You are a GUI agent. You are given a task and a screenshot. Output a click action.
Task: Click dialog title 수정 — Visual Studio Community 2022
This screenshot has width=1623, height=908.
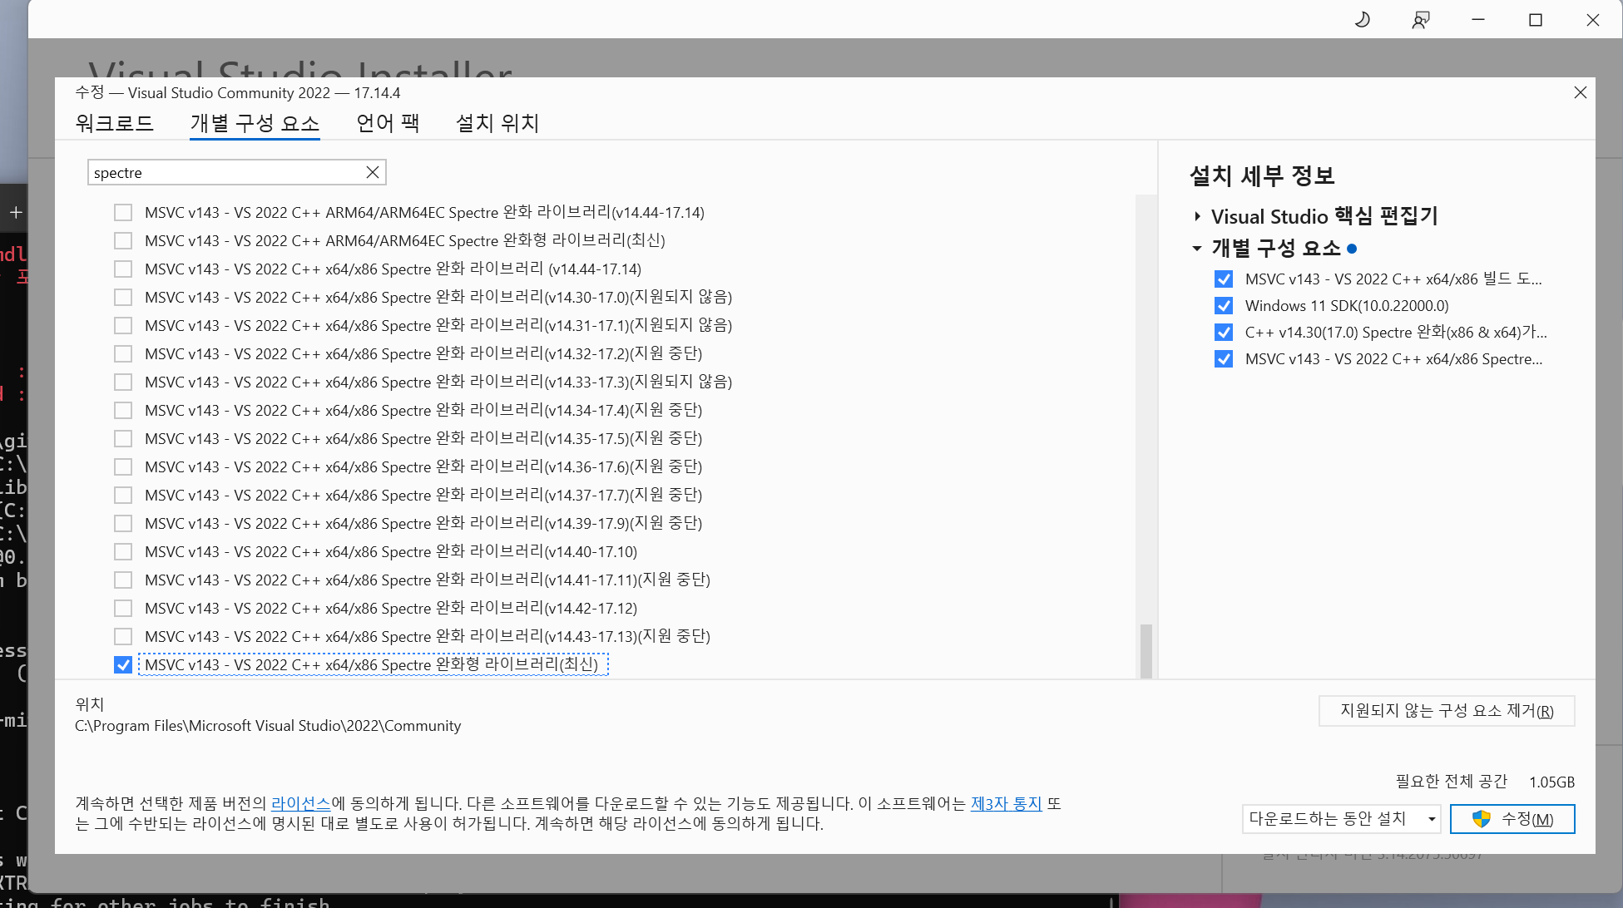click(238, 93)
